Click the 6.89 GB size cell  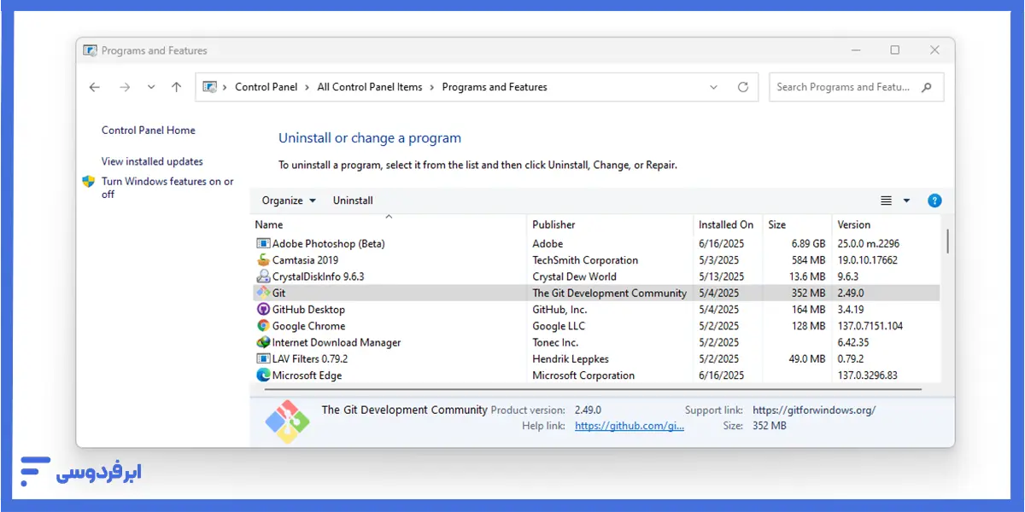pos(808,244)
